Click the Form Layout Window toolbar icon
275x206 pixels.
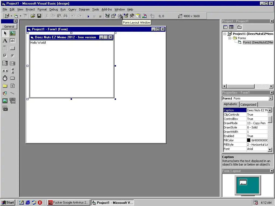click(x=120, y=16)
